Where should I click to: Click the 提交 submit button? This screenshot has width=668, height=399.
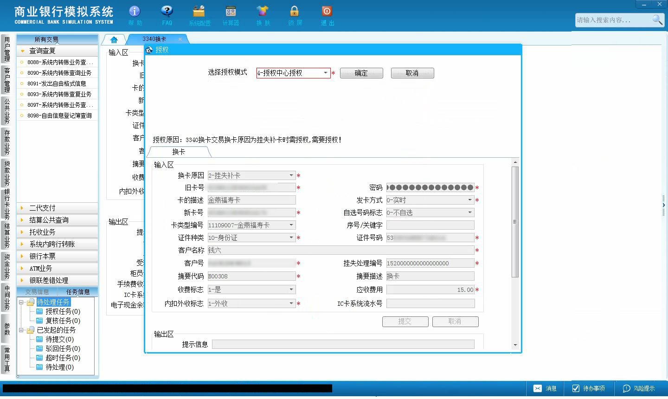point(405,322)
